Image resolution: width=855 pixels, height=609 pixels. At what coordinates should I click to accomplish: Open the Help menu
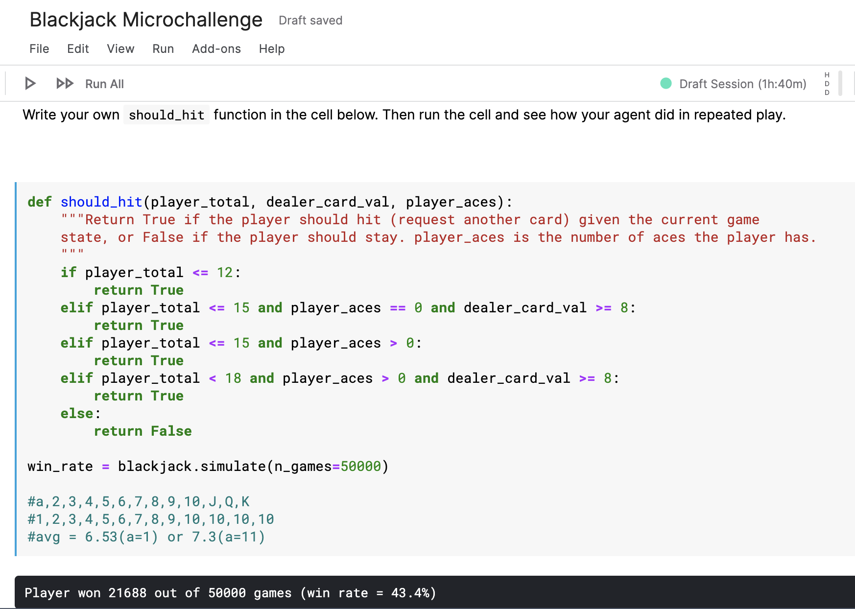click(272, 49)
